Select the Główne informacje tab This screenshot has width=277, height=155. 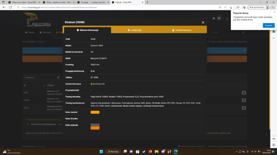pyautogui.click(x=88, y=30)
